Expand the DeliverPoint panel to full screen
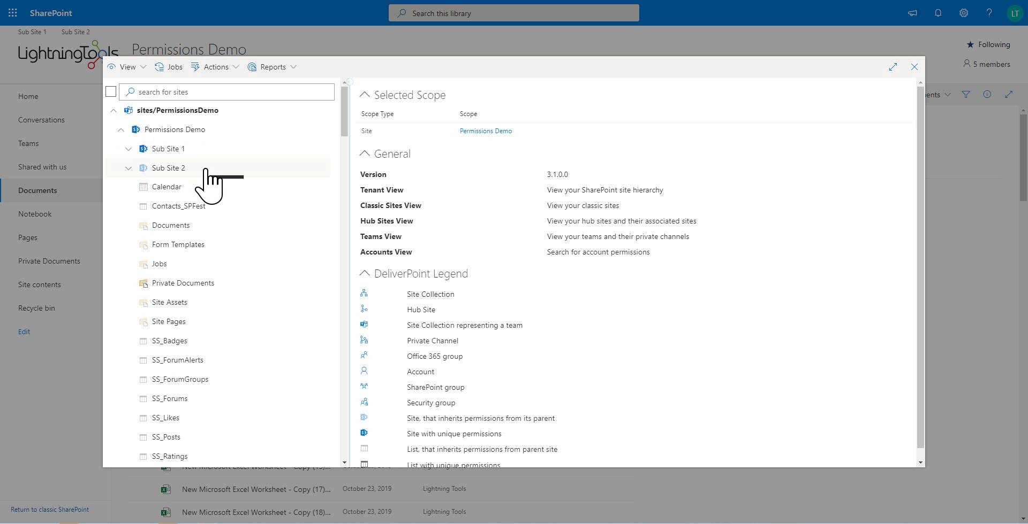The width and height of the screenshot is (1028, 524). (893, 67)
